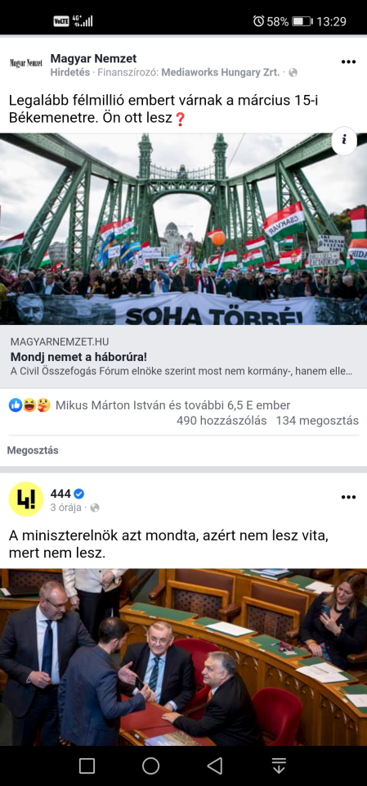
Task: Tap the hide navigation bar arrow icon
Action: 279,766
